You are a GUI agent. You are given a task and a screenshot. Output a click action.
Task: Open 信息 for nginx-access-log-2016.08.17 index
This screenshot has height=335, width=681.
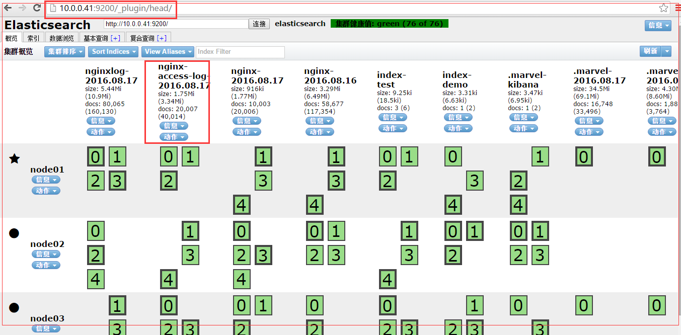(174, 126)
